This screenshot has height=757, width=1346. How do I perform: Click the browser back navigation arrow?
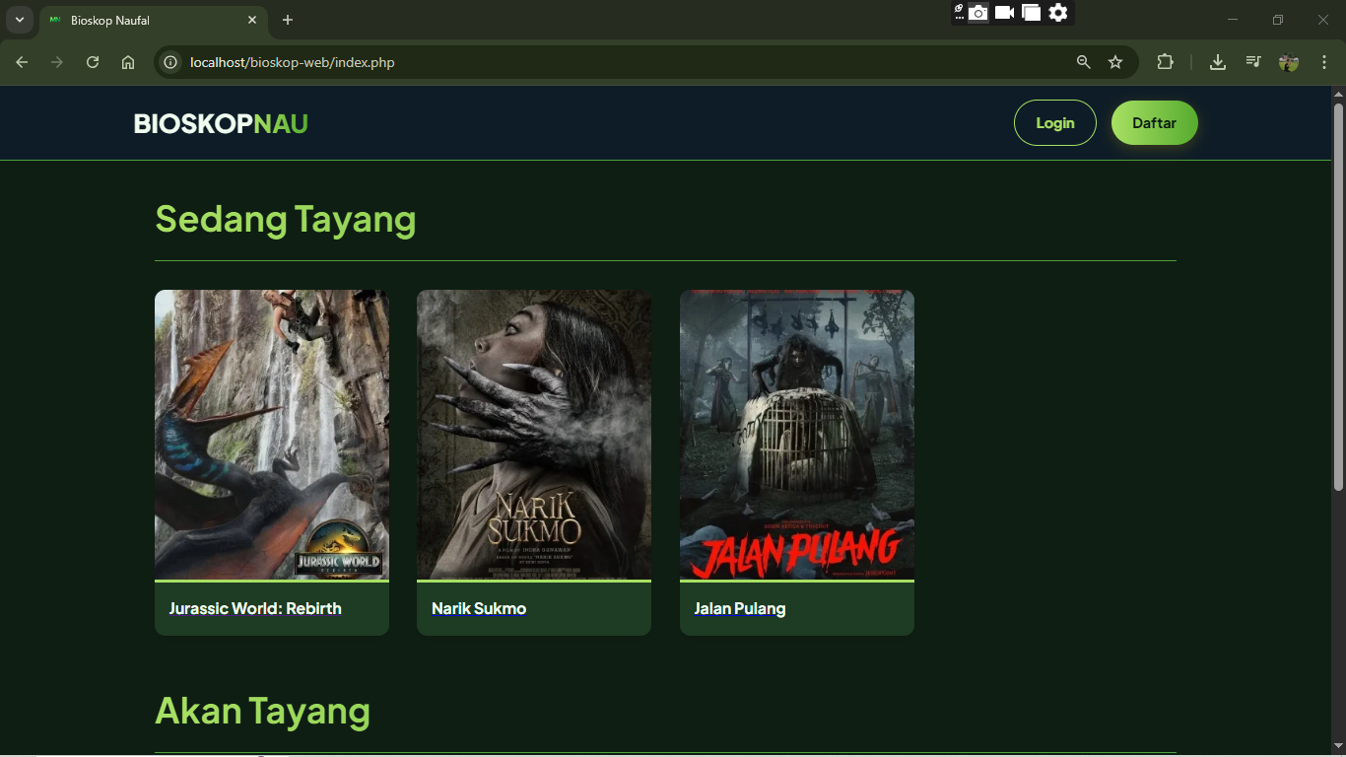(x=22, y=61)
